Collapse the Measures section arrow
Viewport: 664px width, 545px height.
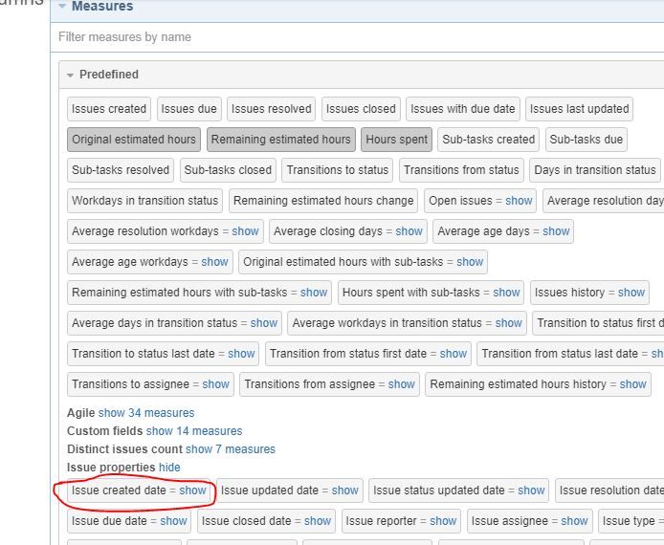click(62, 6)
